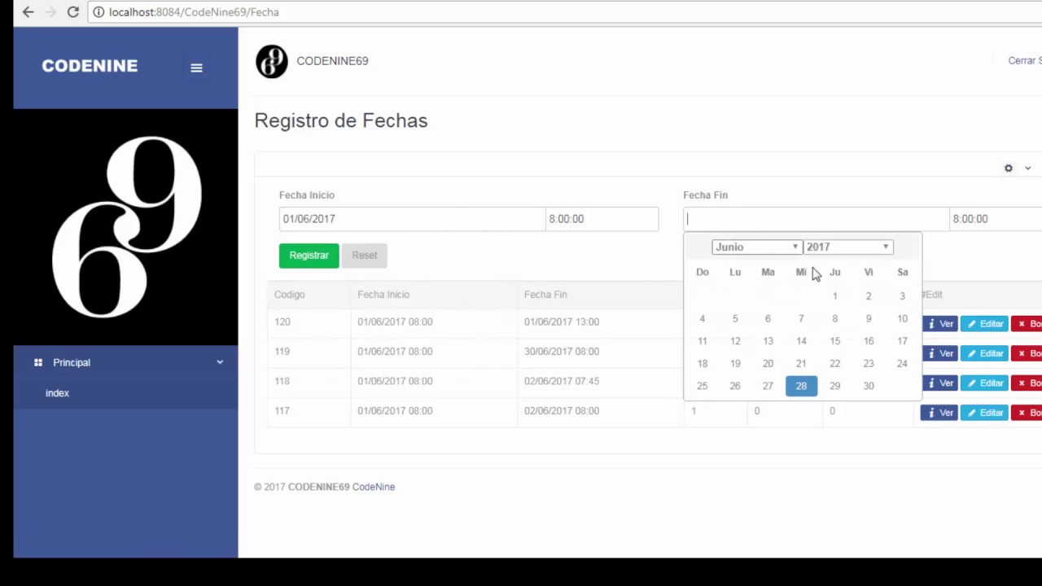
Task: Click the green Registrar button
Action: tap(309, 256)
